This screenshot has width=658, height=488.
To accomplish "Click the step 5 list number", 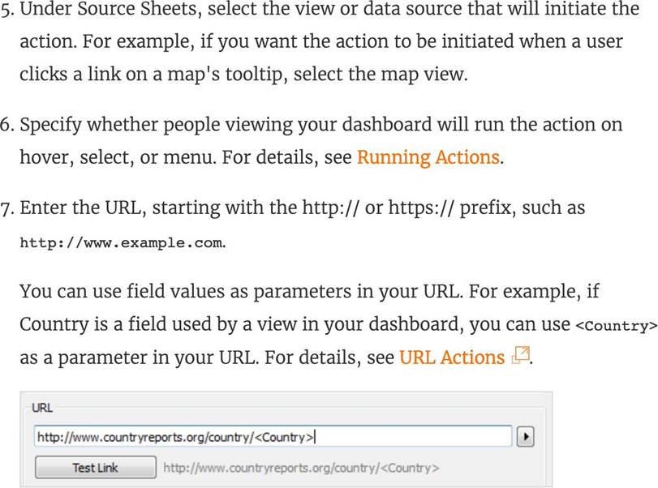I will pos(8,11).
